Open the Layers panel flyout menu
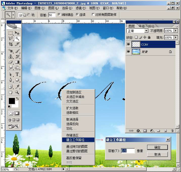Viewport: 181px width, 172px height. click(x=177, y=26)
